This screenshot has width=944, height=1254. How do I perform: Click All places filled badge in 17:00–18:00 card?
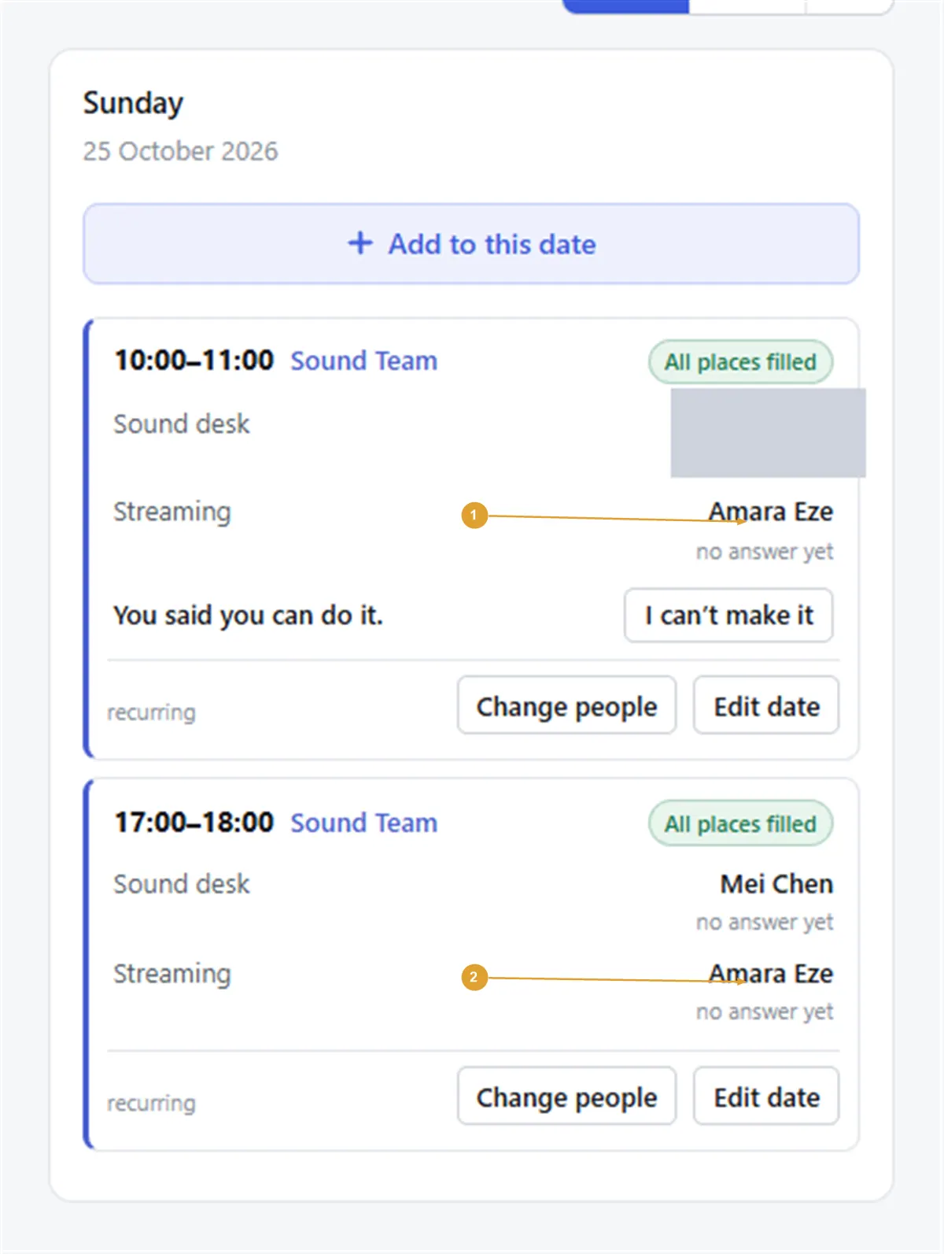click(x=740, y=824)
